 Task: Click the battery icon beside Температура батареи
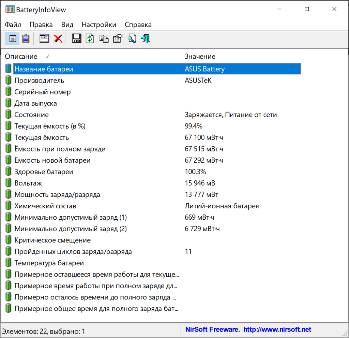click(x=8, y=263)
